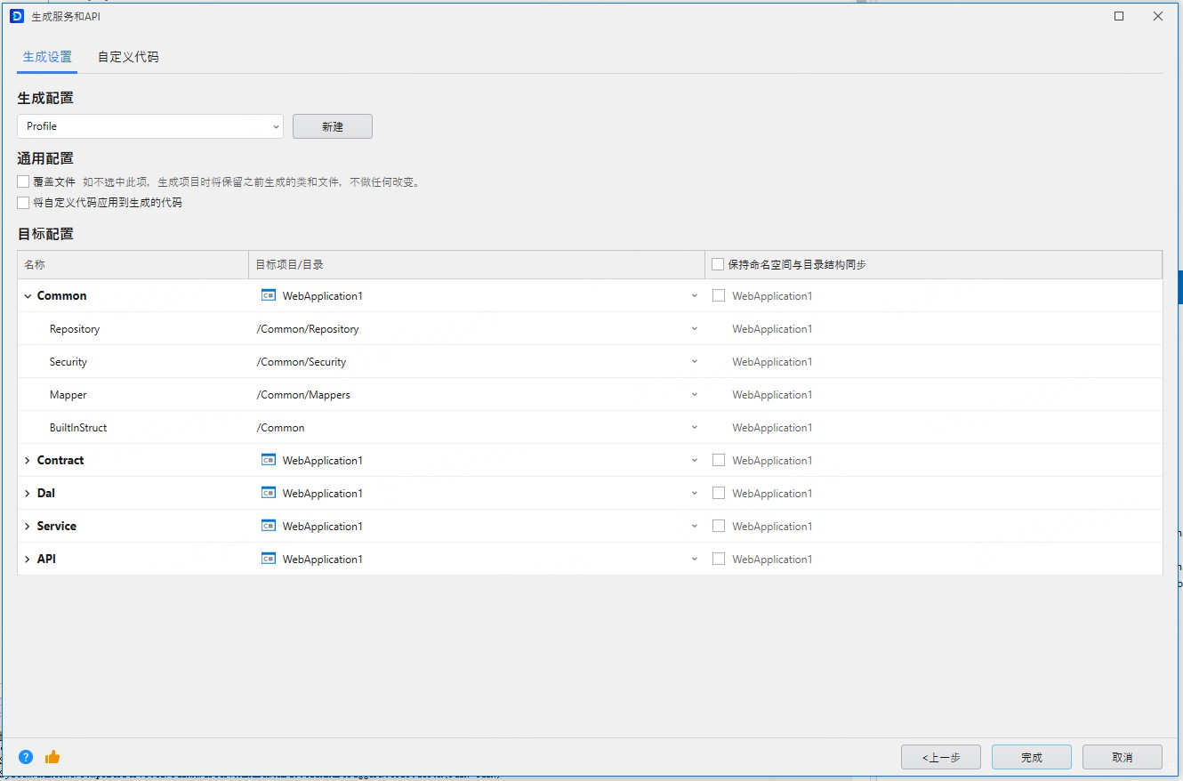Click the 新建 button

click(333, 126)
